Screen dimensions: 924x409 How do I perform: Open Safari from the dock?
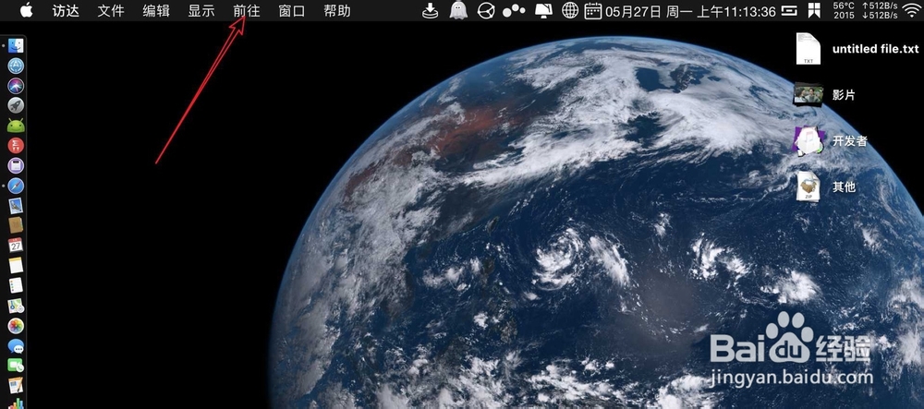tap(16, 186)
